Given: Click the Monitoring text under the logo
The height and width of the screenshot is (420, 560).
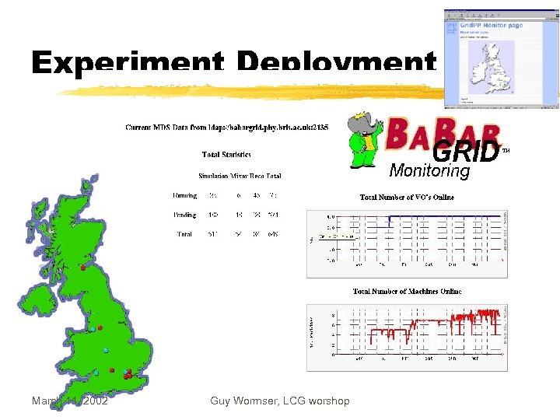Looking at the screenshot, I should pyautogui.click(x=429, y=170).
